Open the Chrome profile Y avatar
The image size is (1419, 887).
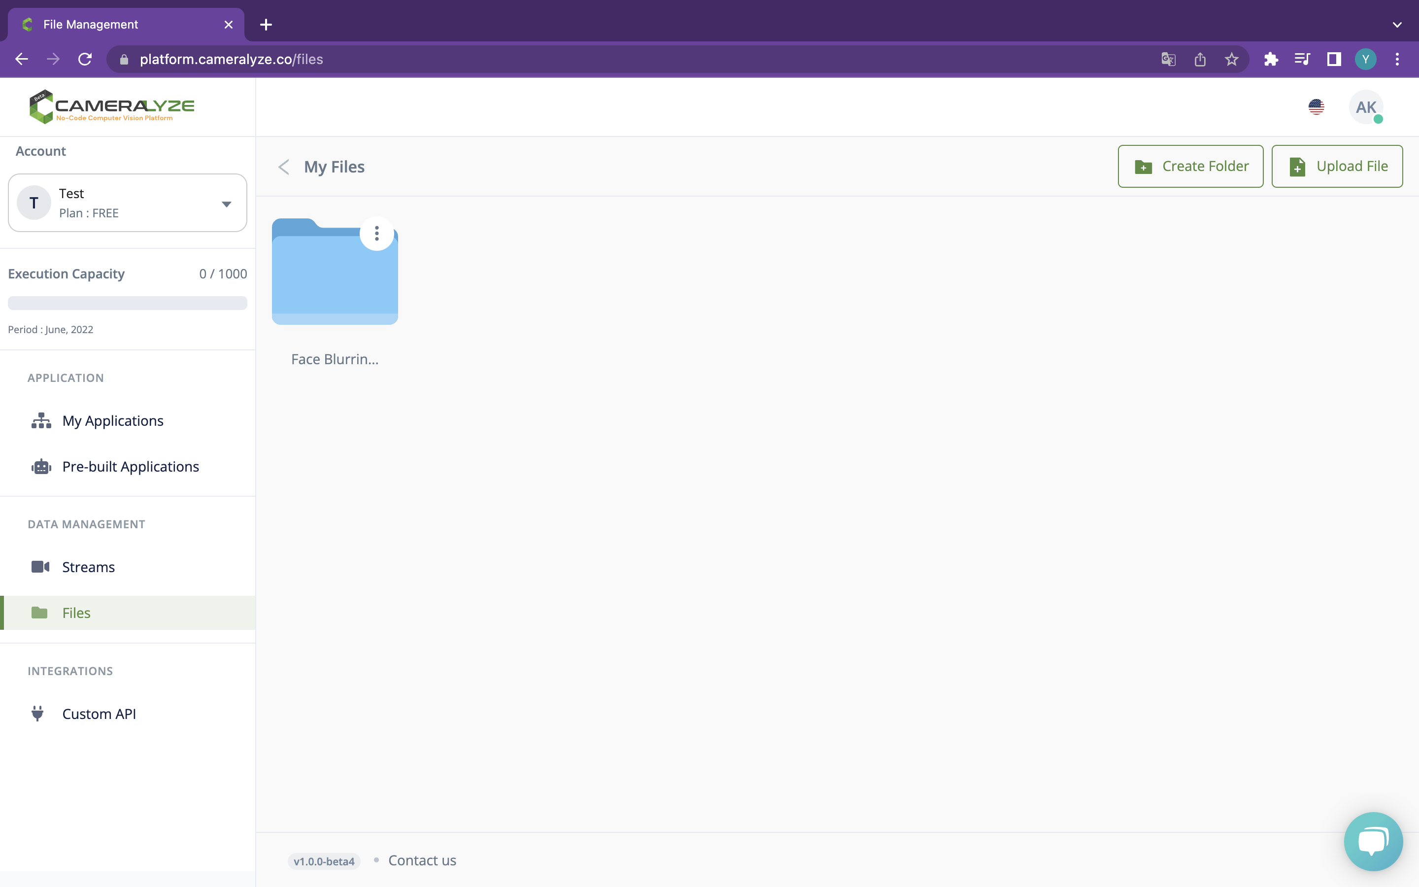(1366, 59)
